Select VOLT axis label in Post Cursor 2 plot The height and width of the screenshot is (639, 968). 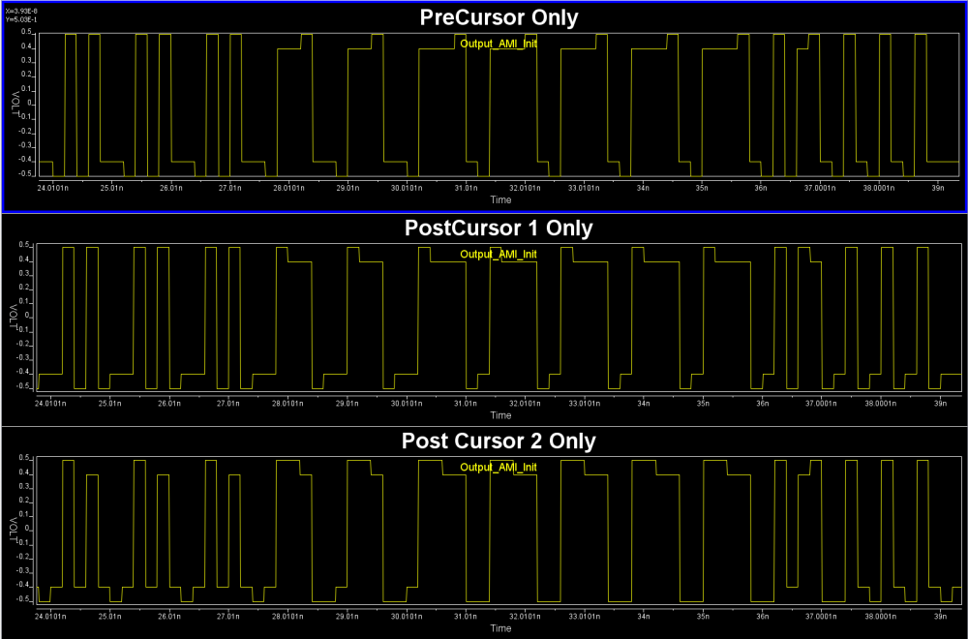click(15, 530)
